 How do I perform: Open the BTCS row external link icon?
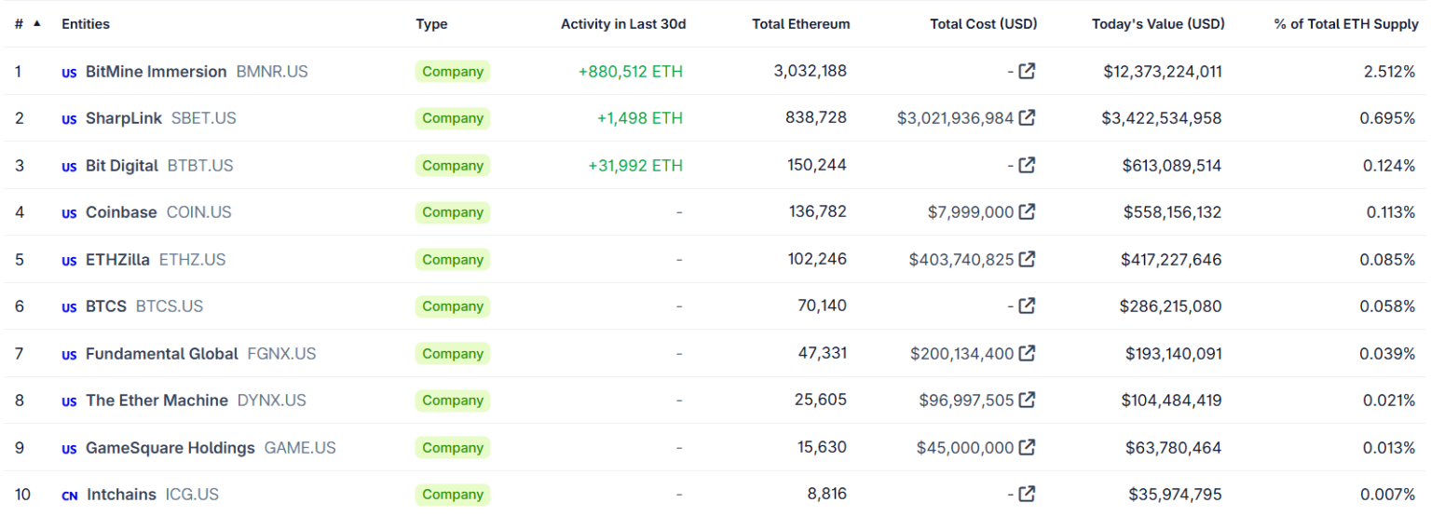tap(1027, 306)
